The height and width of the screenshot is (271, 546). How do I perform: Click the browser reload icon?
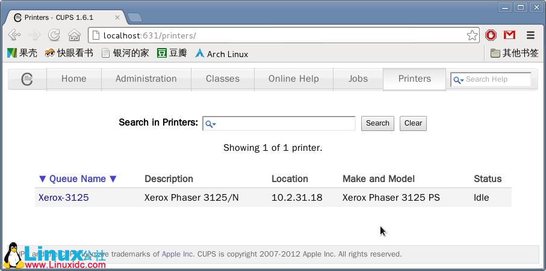click(54, 35)
